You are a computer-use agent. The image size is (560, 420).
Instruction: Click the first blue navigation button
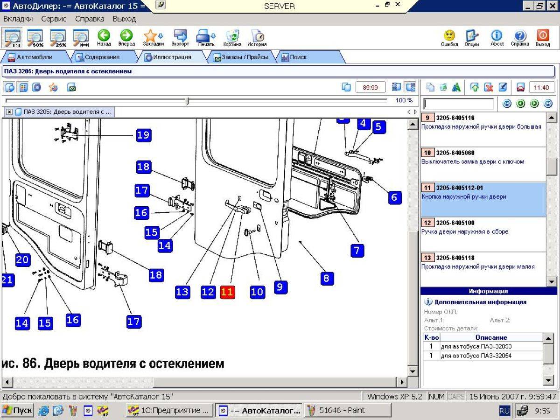(x=506, y=104)
